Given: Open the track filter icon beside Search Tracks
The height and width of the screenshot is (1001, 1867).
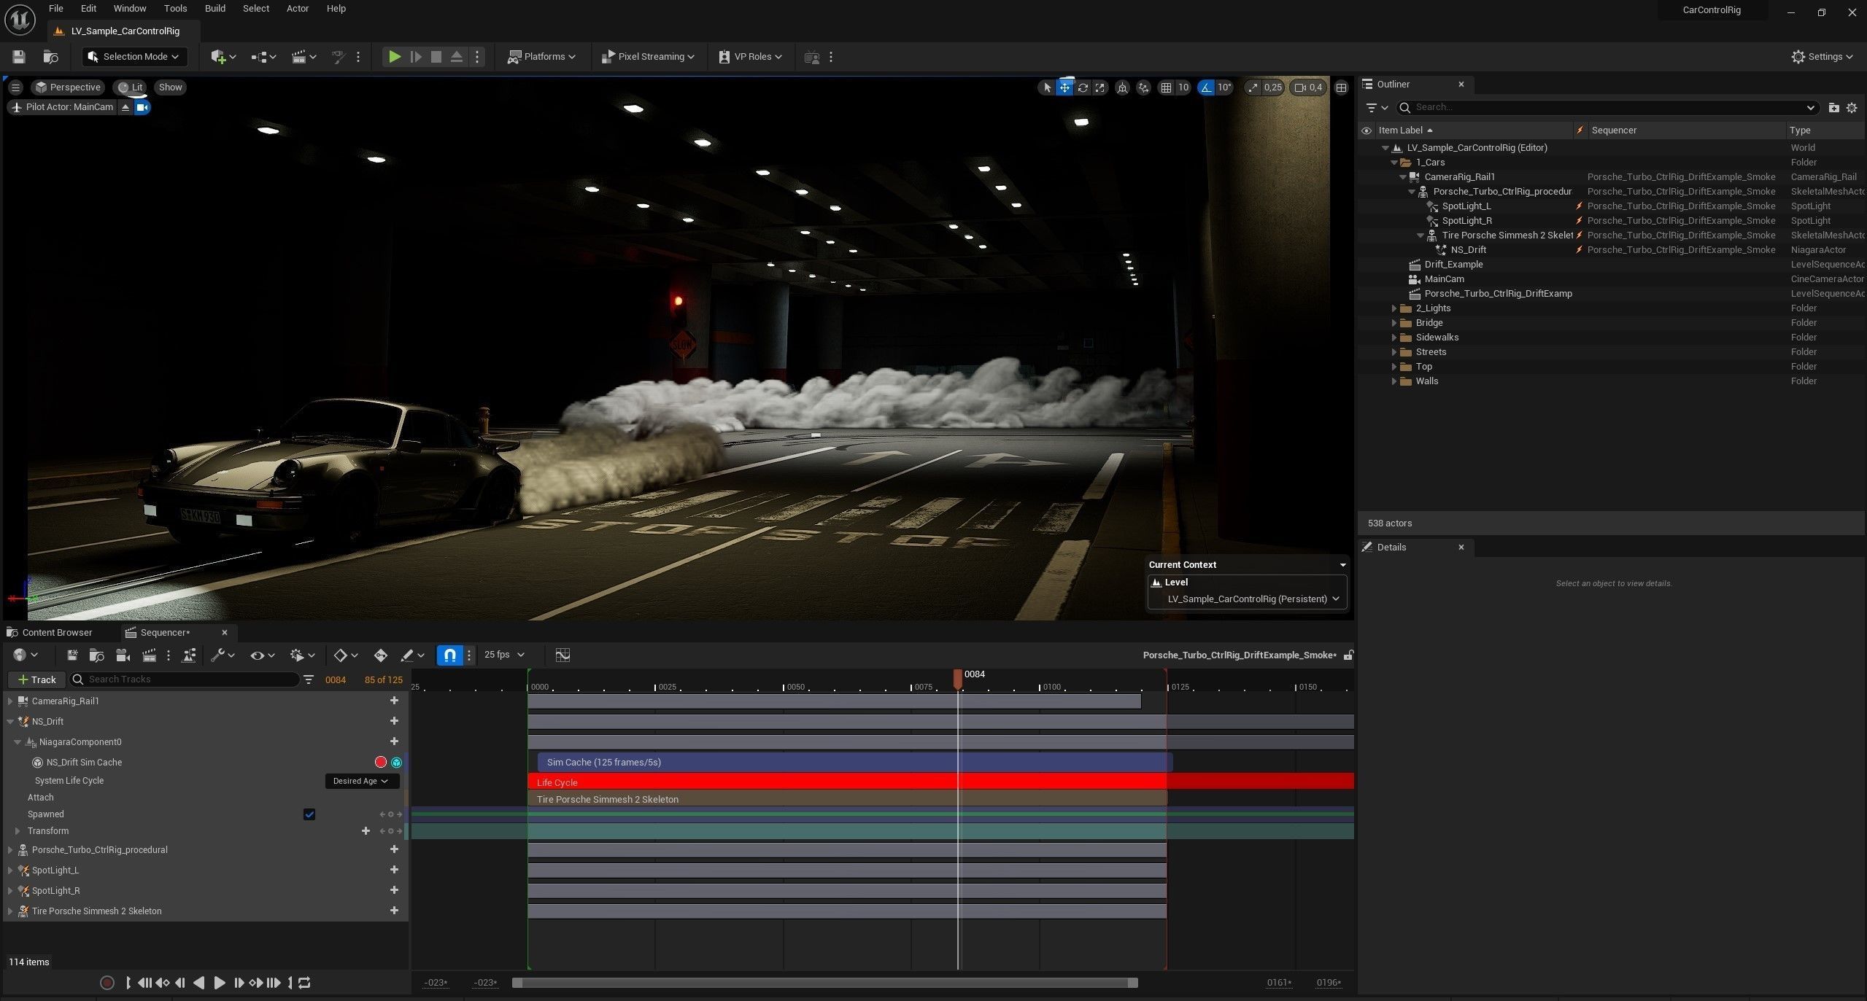Looking at the screenshot, I should click(309, 679).
